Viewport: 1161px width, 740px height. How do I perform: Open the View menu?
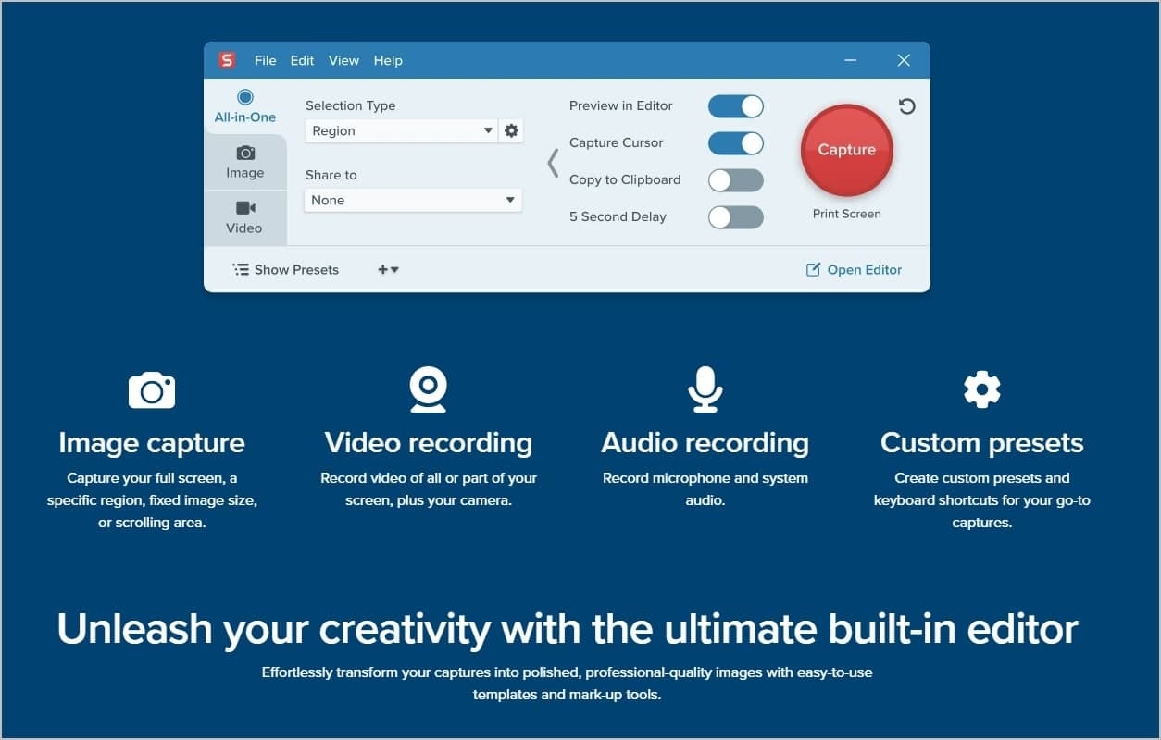tap(343, 60)
